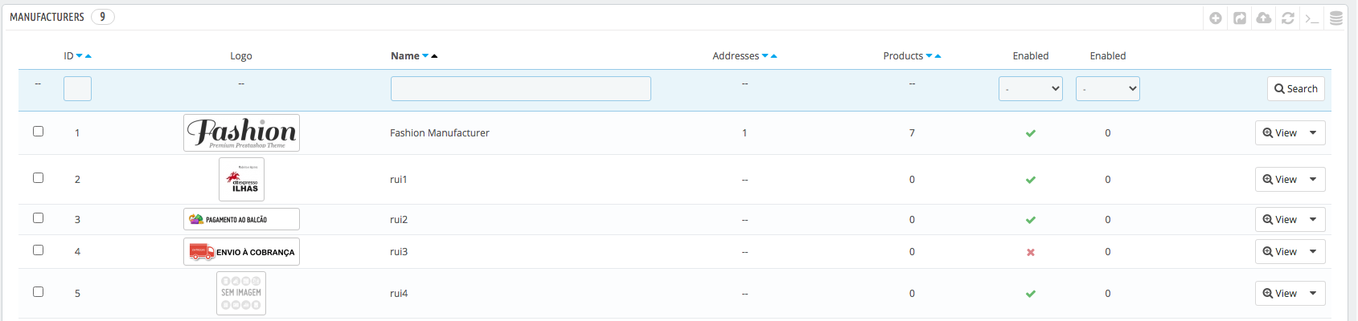The width and height of the screenshot is (1358, 321).
Task: Click the add new manufacturer plus icon
Action: click(x=1216, y=18)
